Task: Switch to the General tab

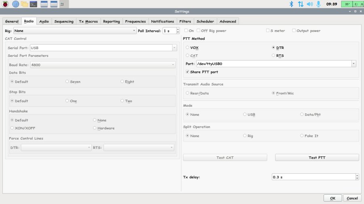Action: point(12,21)
